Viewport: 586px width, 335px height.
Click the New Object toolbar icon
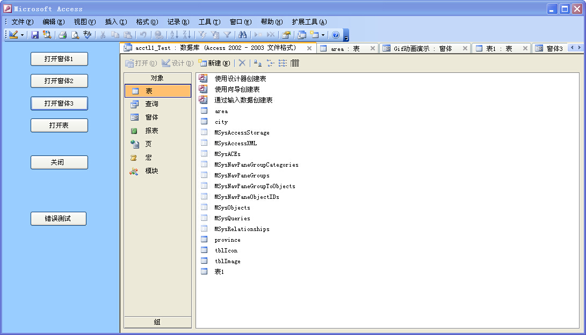point(315,35)
